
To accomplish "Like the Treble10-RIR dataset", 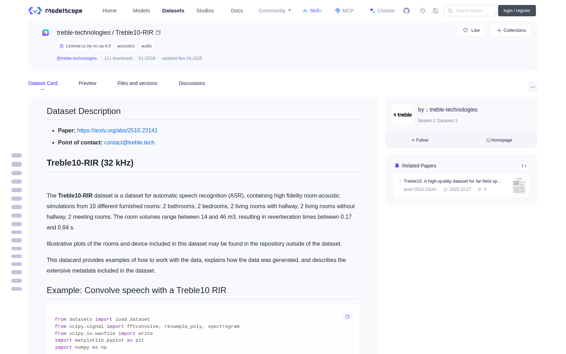I will click(x=471, y=30).
